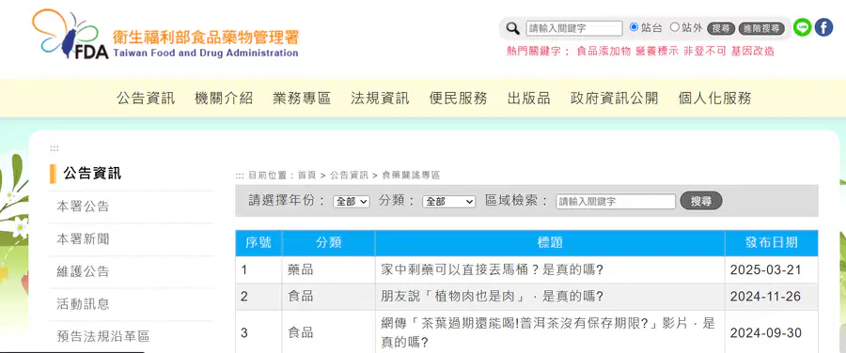Open the 請選擇年份 year dropdown
This screenshot has height=353, width=846.
tap(352, 202)
